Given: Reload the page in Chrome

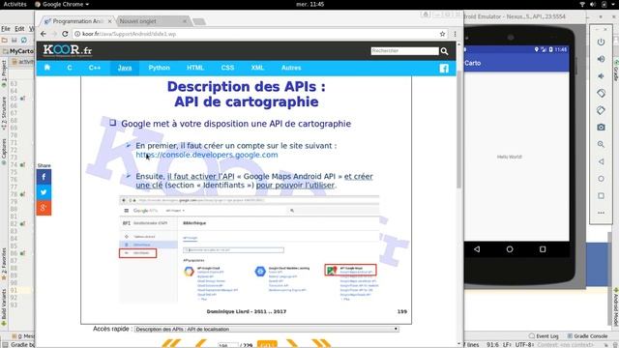Looking at the screenshot, I should click(x=65, y=34).
